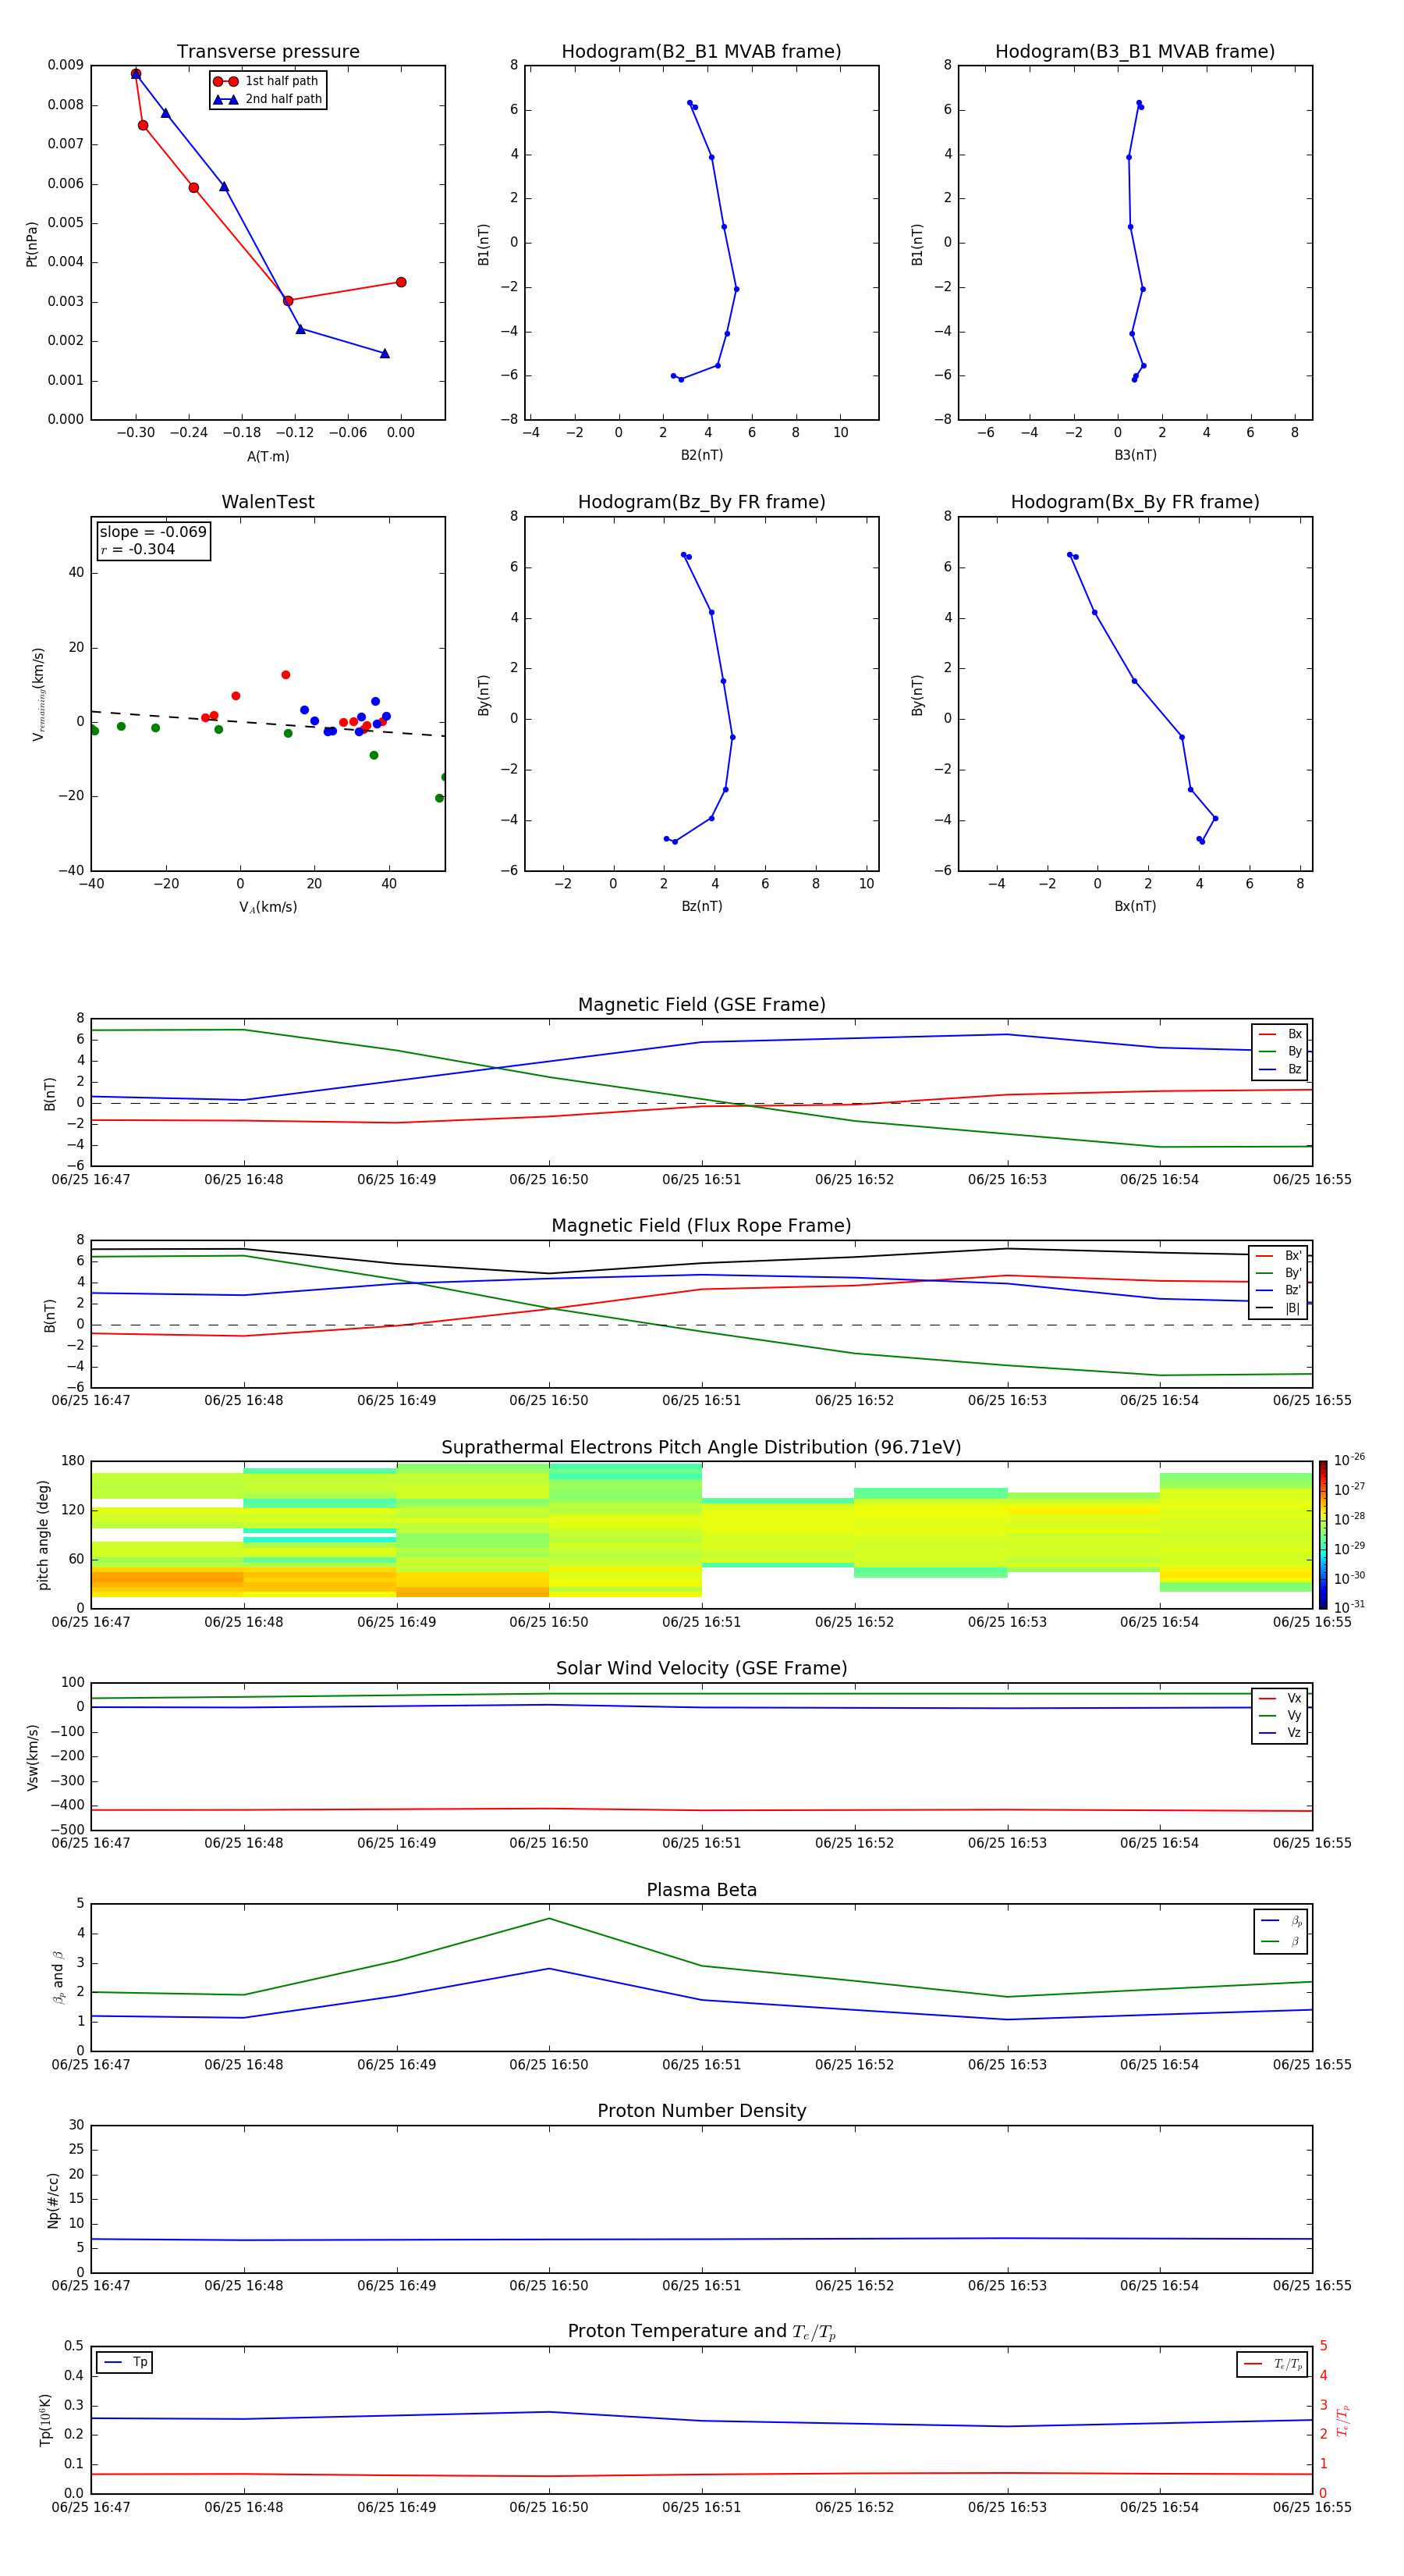
Task: Click the "Plasma Beta" panel title
Action: click(701, 1891)
